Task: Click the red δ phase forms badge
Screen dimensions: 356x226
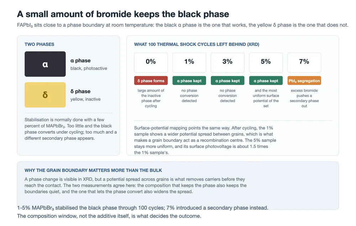Action: (x=151, y=81)
